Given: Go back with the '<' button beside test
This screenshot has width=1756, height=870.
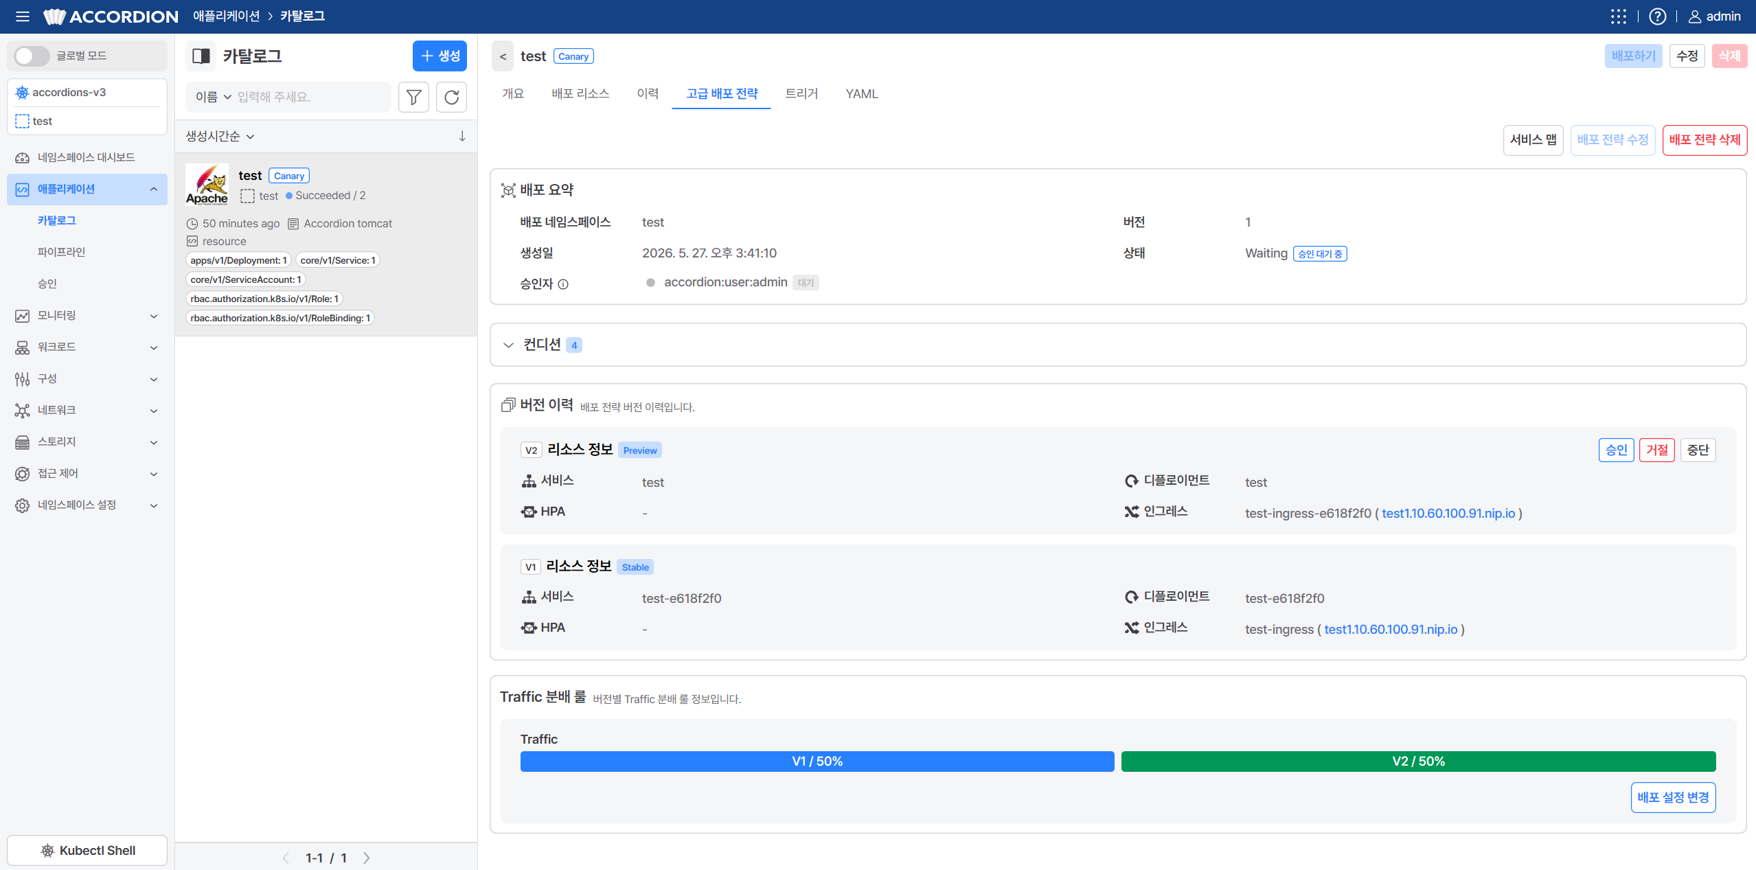Looking at the screenshot, I should tap(503, 56).
